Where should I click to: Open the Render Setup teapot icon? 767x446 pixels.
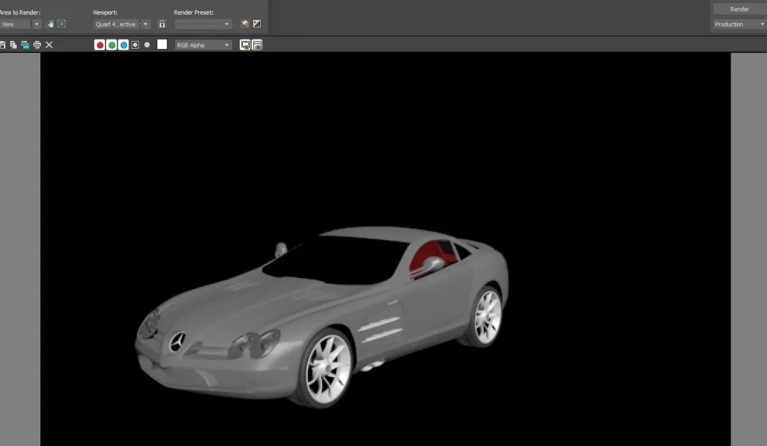tap(245, 24)
